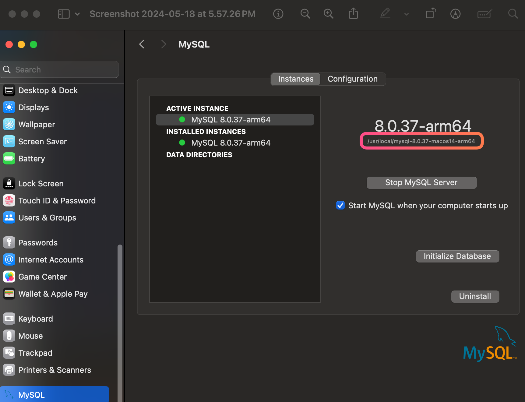
Task: Click the 8.0.37-arm64 version heading
Action: coord(423,126)
